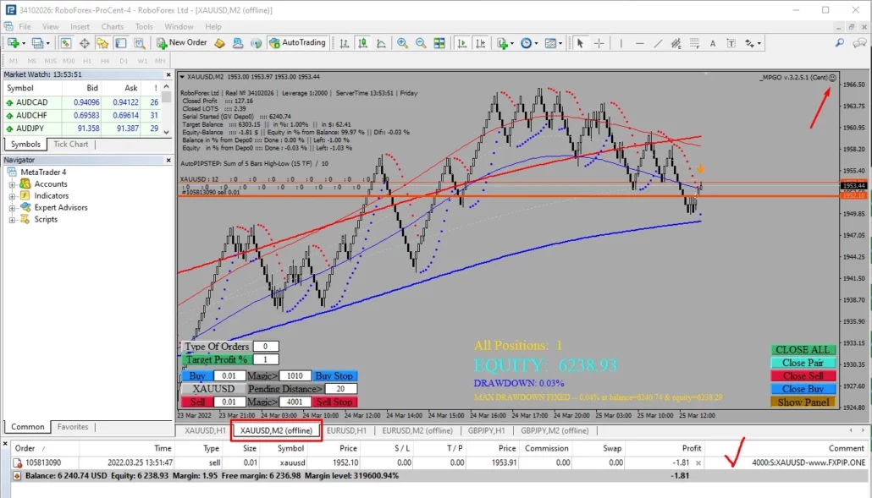Image resolution: width=872 pixels, height=498 pixels.
Task: Open the Insert menu
Action: [x=80, y=27]
